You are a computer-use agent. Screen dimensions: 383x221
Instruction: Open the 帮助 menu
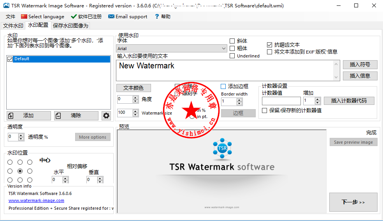pyautogui.click(x=163, y=17)
